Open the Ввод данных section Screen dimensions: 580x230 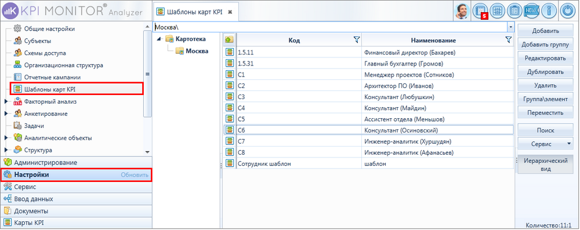[76, 199]
